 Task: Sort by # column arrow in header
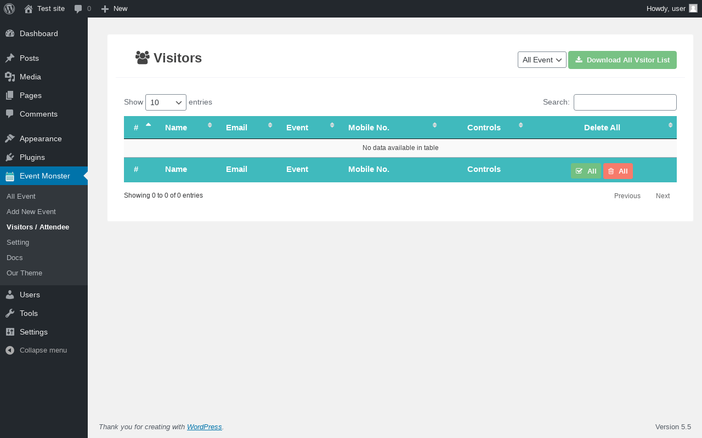click(x=148, y=125)
